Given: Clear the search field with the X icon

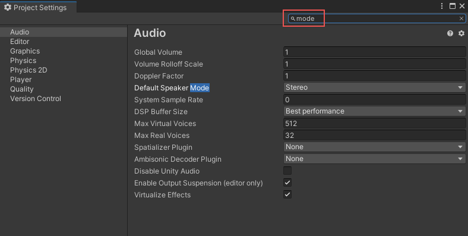Looking at the screenshot, I should click(x=461, y=18).
